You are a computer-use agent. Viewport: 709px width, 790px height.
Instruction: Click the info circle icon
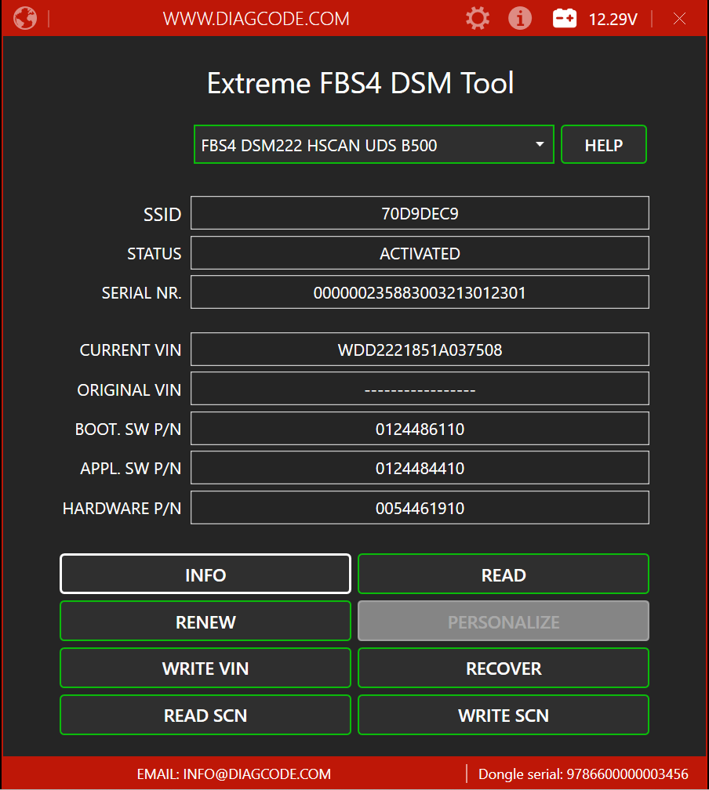pos(519,18)
